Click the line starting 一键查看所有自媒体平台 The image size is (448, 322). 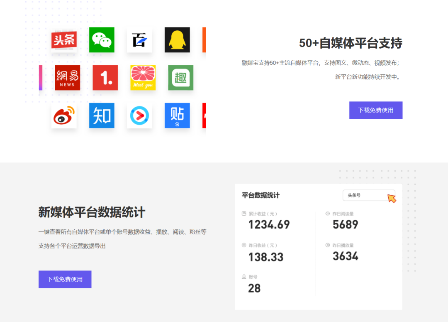pos(122,232)
